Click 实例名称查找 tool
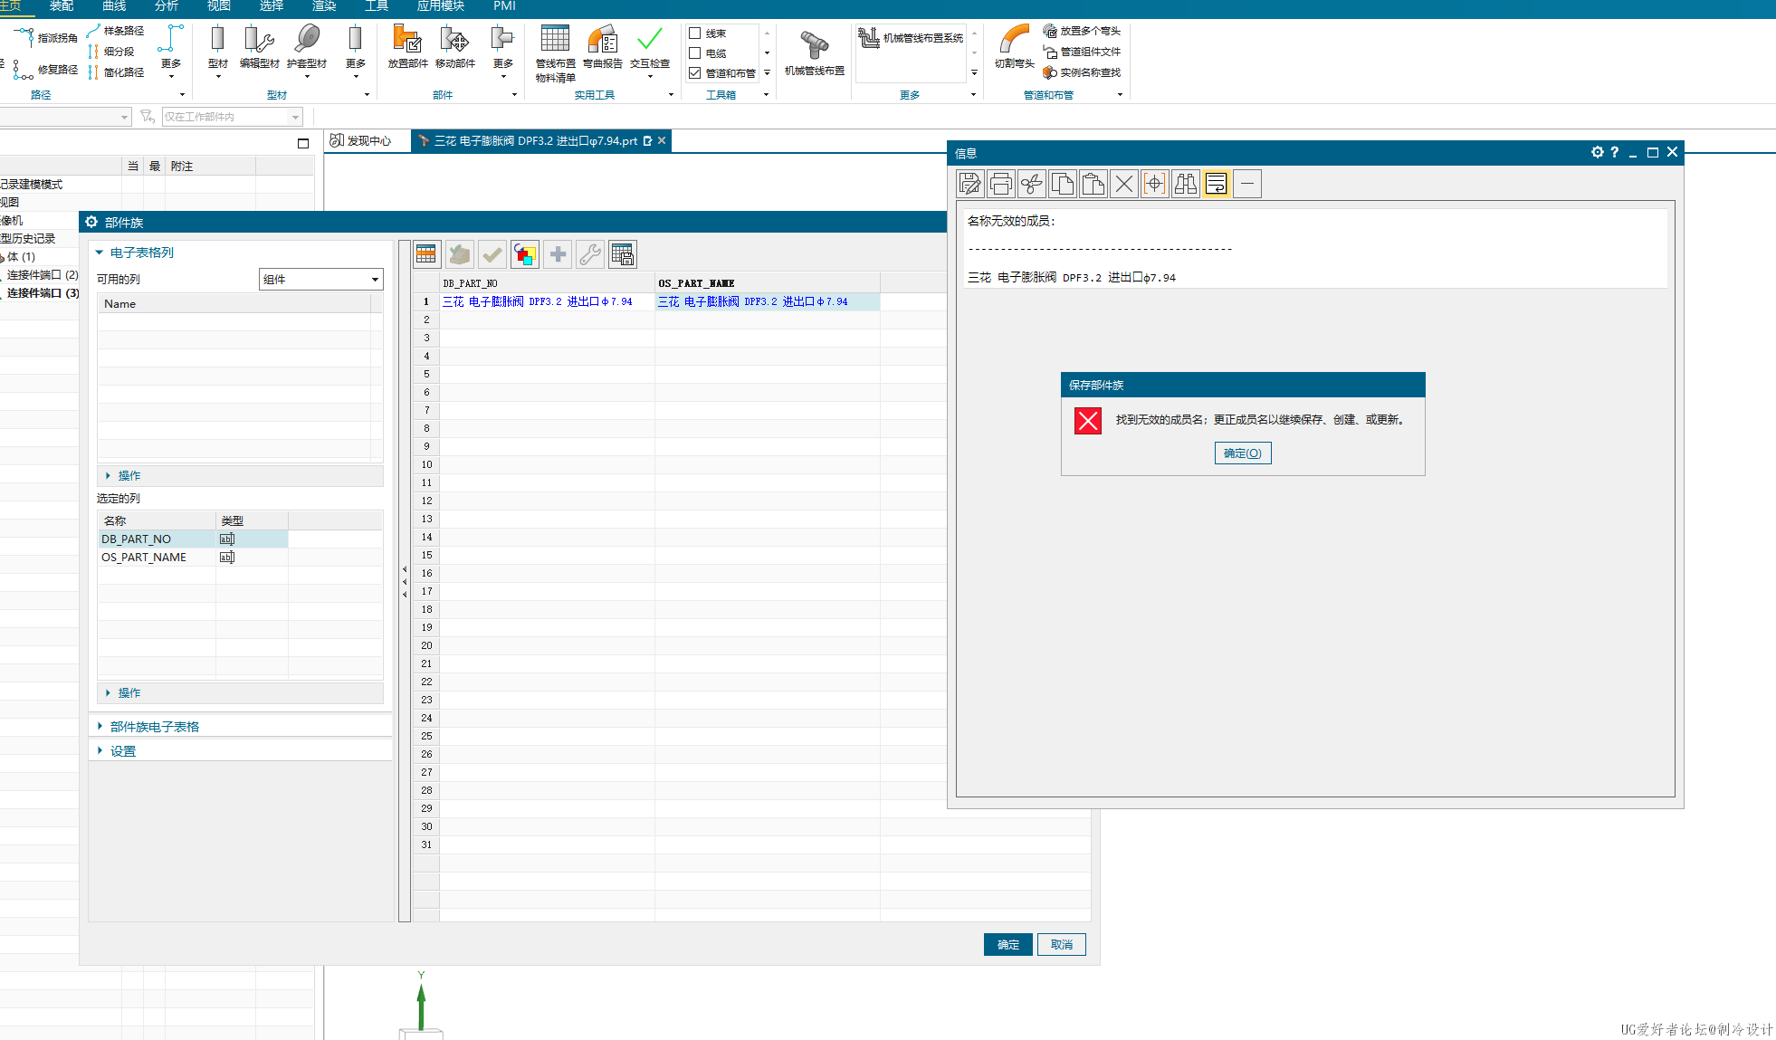This screenshot has width=1776, height=1040. (1082, 72)
